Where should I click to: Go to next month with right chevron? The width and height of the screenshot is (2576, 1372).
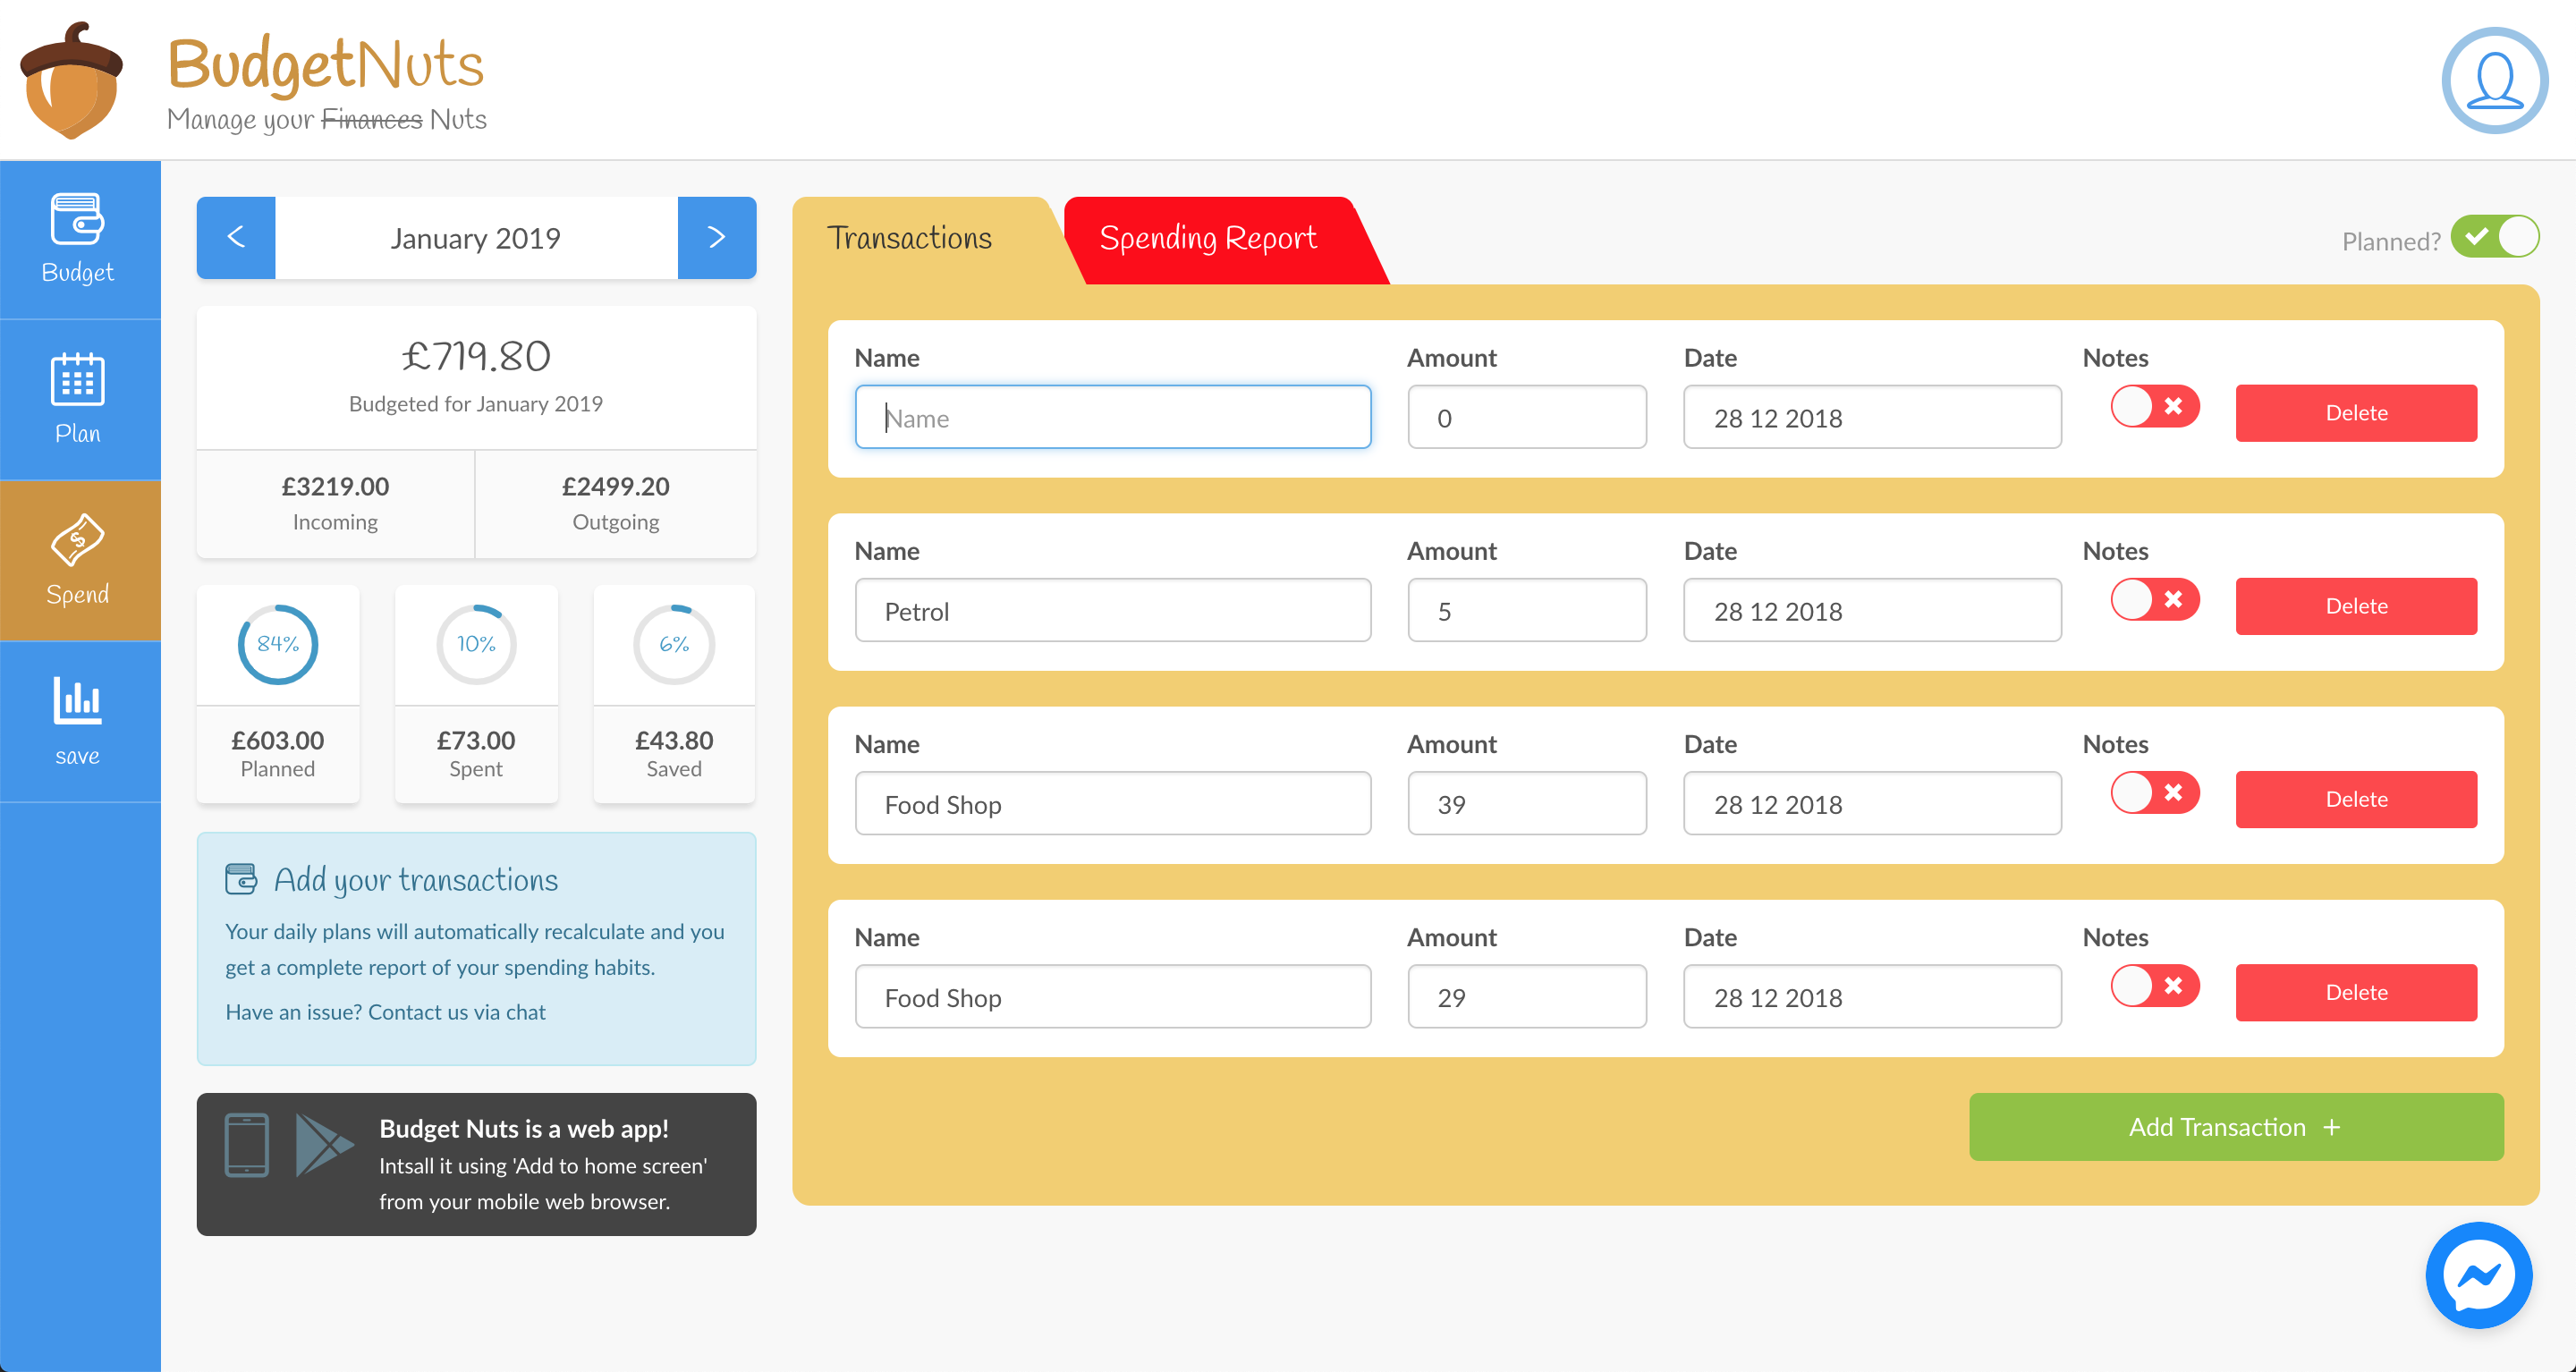716,238
